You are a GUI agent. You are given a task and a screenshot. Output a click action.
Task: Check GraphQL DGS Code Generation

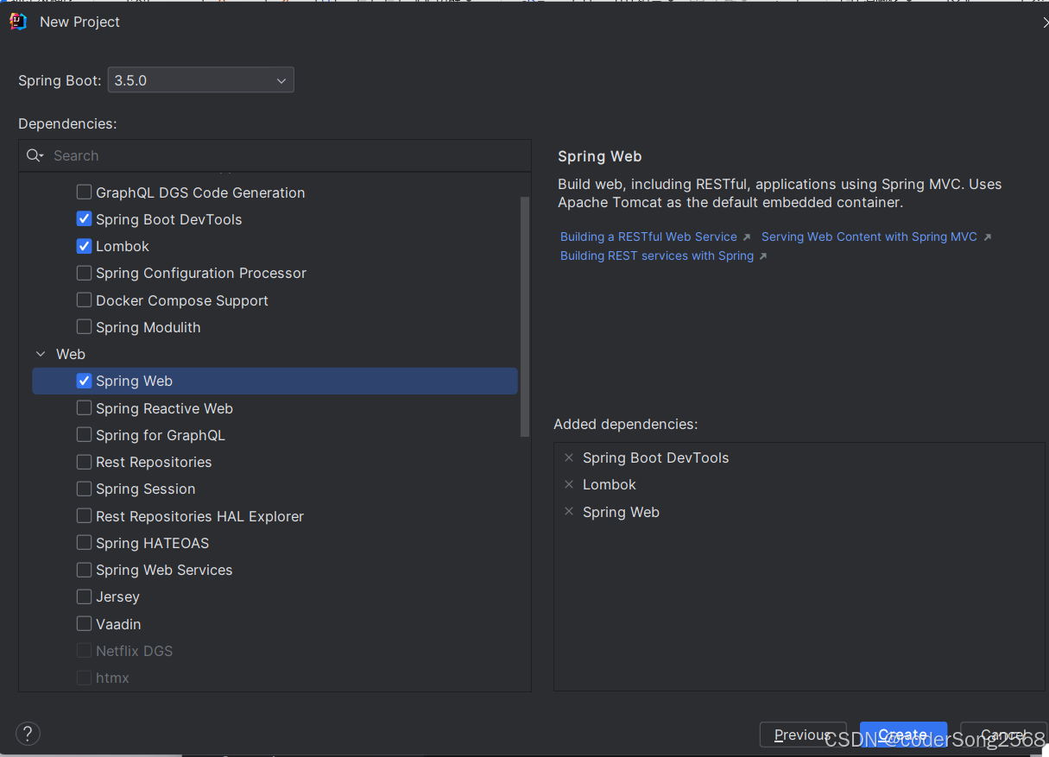pos(84,192)
